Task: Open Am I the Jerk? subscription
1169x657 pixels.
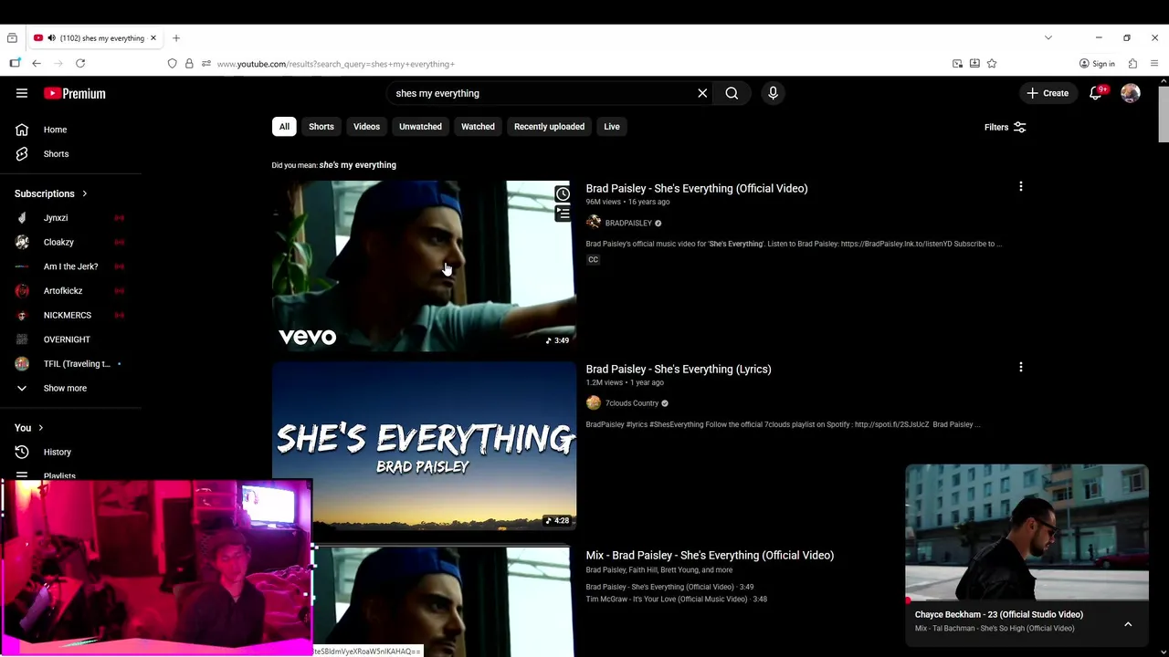Action: (71, 266)
